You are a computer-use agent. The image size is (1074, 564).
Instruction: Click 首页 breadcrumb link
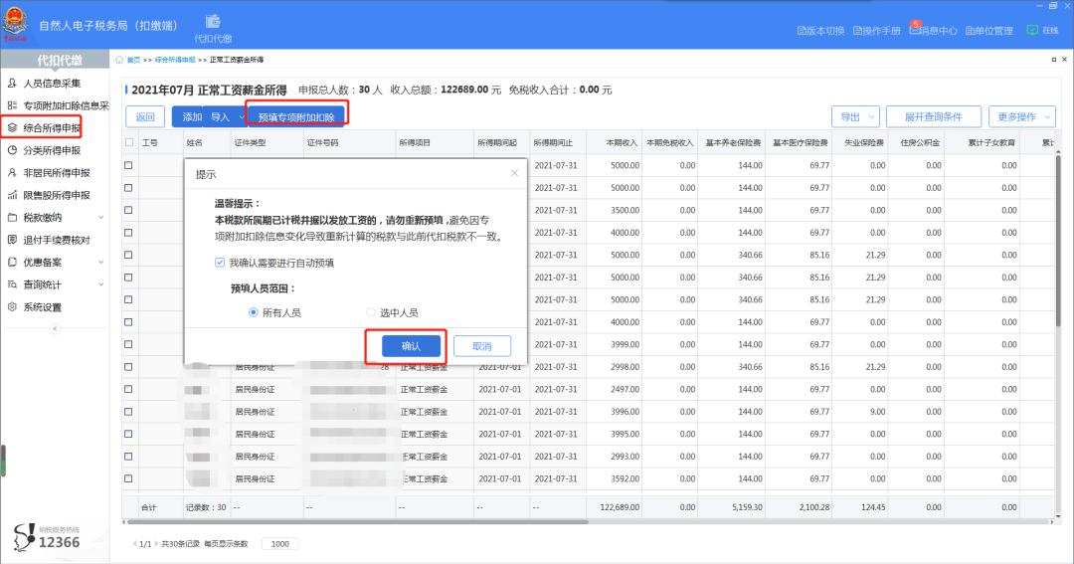[x=133, y=60]
